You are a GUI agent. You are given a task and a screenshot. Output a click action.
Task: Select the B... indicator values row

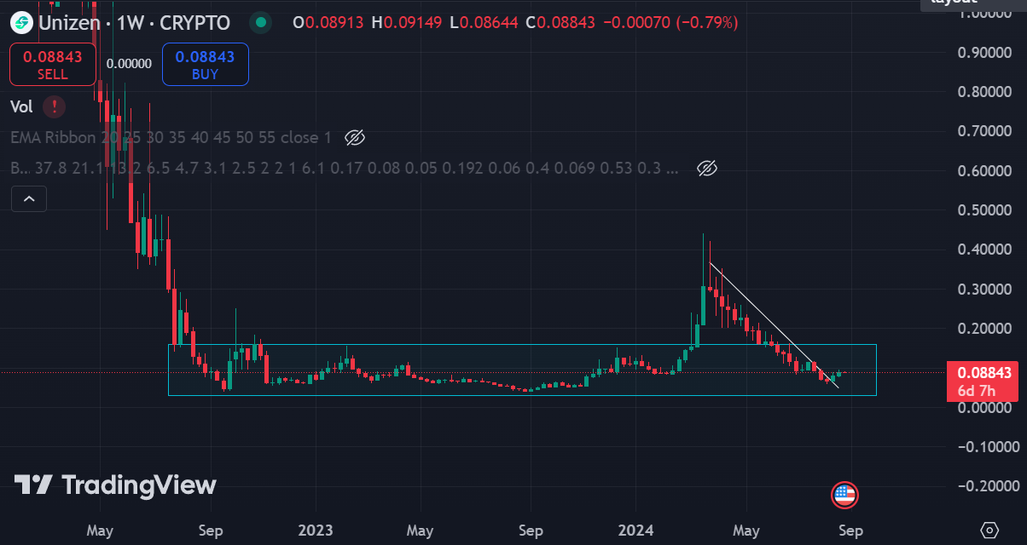tap(345, 168)
